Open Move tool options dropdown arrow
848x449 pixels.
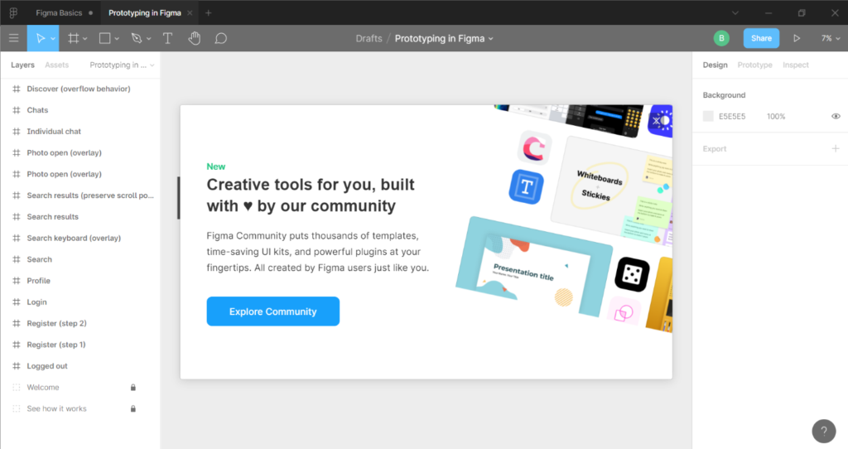click(x=53, y=39)
